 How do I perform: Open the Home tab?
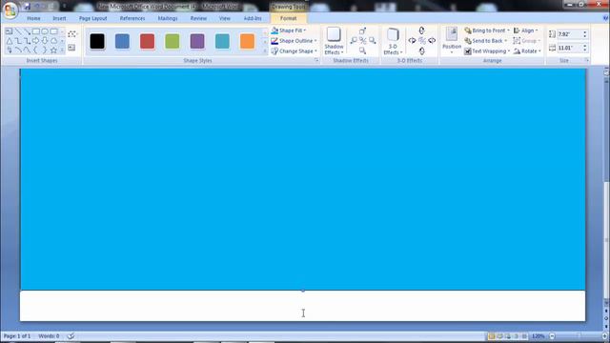tap(33, 18)
